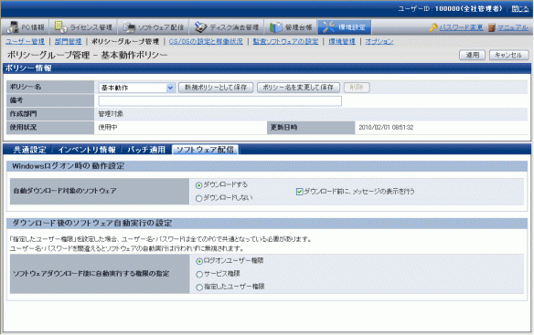Switch to the ソフトウェア配信 policy tab
Image resolution: width=534 pixels, height=335 pixels.
tap(205, 150)
